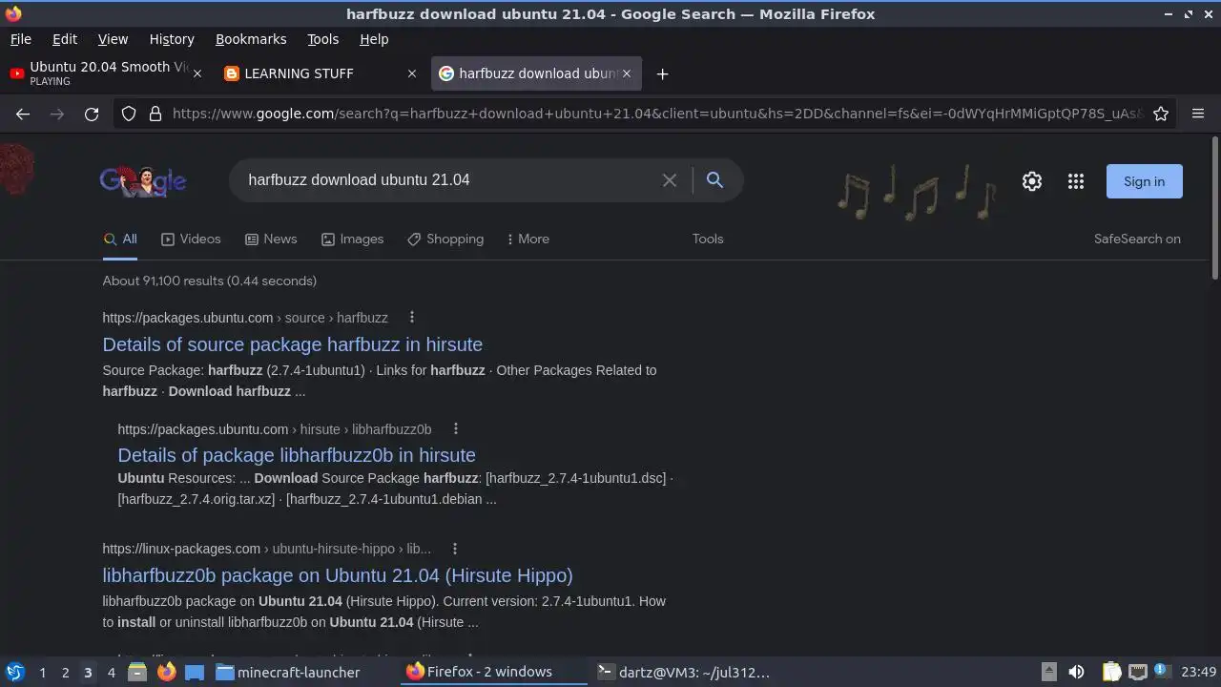Viewport: 1221px width, 687px height.
Task: Select the Videos search filter
Action: click(x=191, y=239)
